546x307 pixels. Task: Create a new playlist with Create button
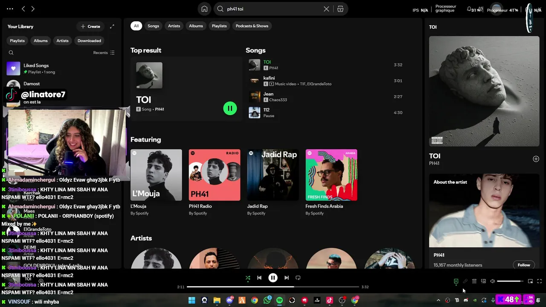pos(90,26)
